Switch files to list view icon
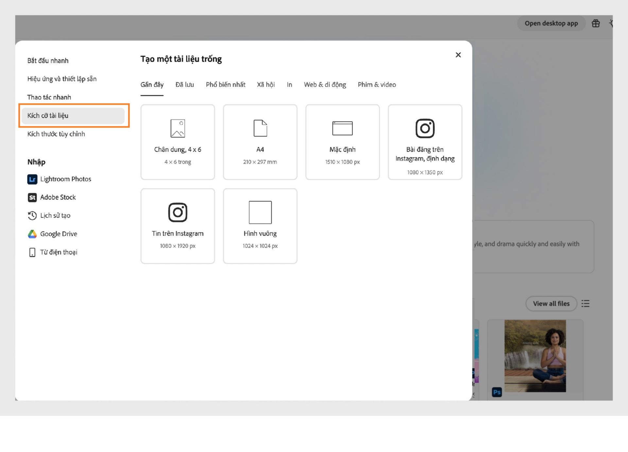The width and height of the screenshot is (628, 452). pyautogui.click(x=585, y=304)
